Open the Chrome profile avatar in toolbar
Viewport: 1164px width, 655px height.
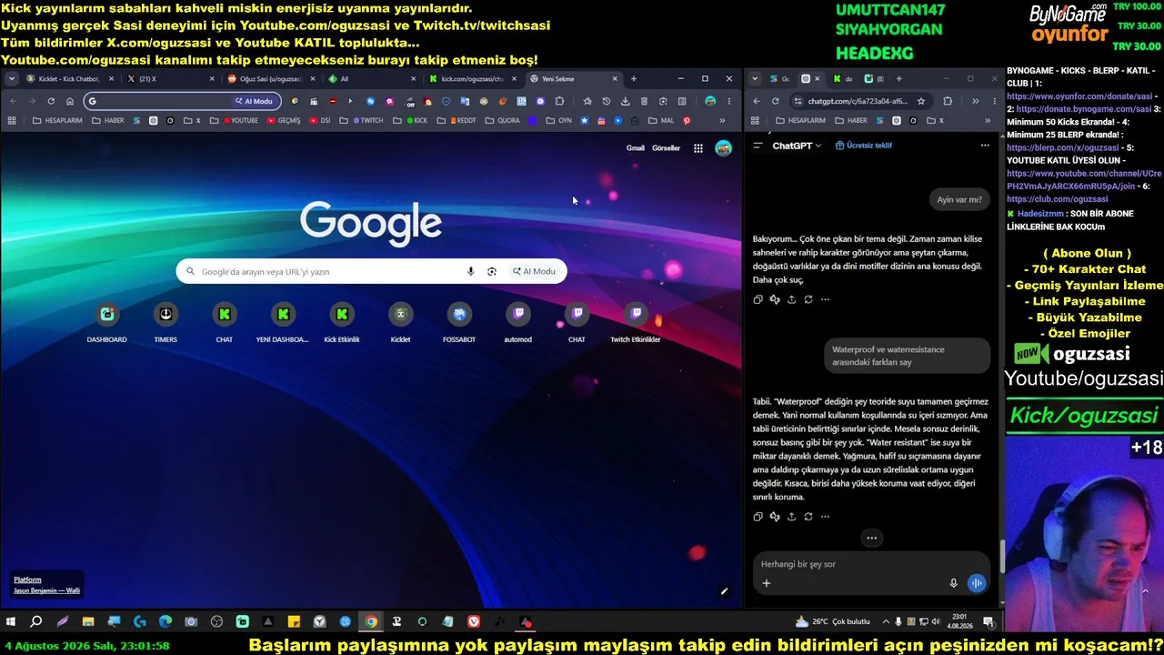click(x=710, y=101)
